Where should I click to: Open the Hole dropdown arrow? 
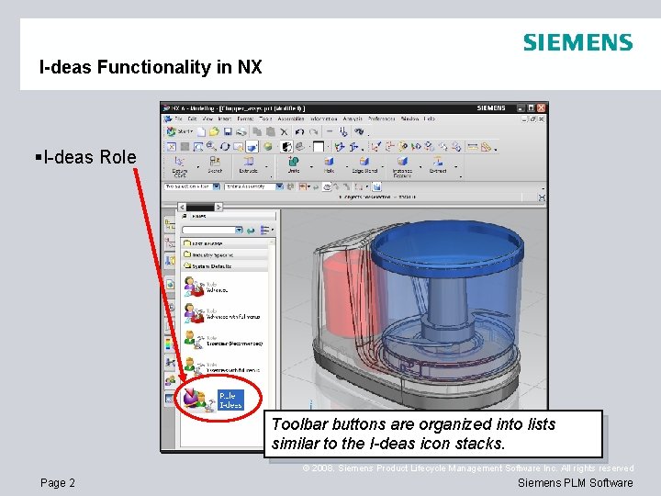click(347, 167)
